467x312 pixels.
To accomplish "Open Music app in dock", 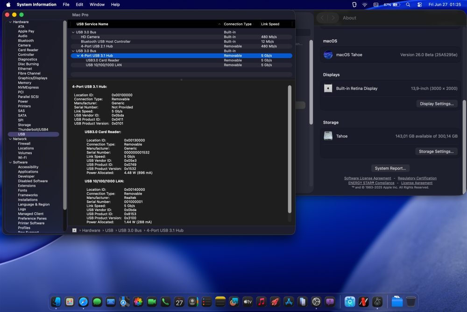I will tap(262, 302).
